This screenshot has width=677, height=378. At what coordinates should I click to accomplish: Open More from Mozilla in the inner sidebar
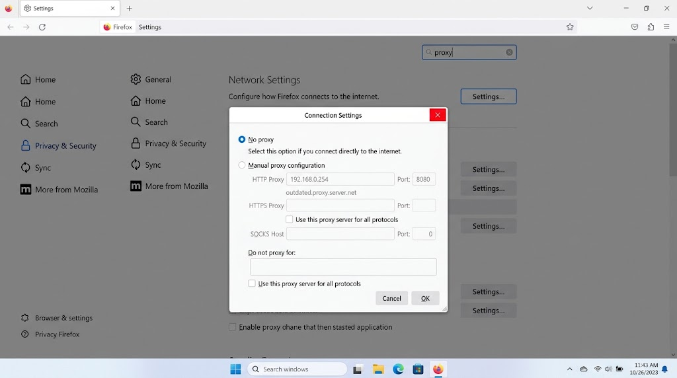pos(169,186)
